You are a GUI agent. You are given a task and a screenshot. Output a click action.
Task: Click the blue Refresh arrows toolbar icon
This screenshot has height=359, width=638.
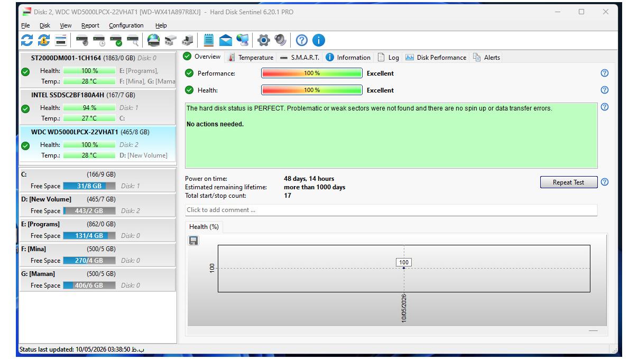tap(27, 40)
